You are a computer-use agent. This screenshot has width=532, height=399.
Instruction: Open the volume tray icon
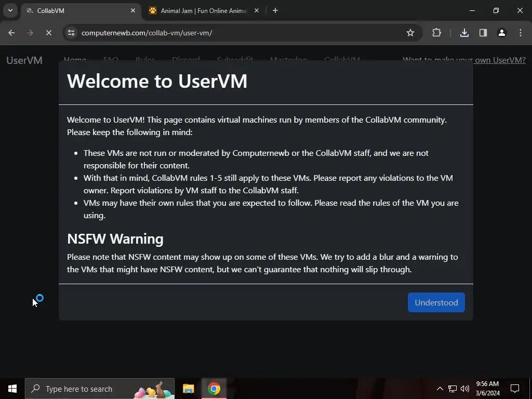tap(465, 389)
